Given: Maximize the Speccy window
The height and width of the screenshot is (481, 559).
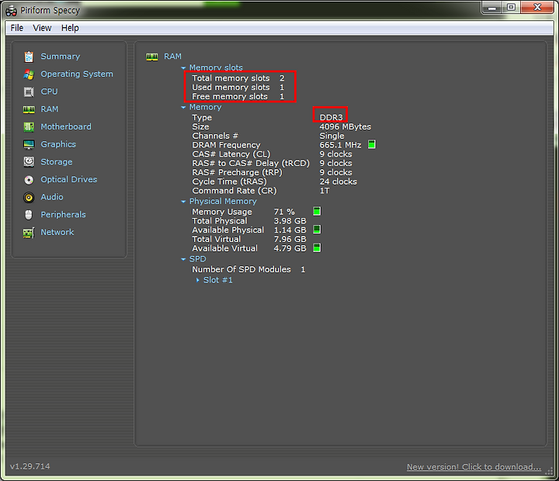Looking at the screenshot, I should [511, 8].
